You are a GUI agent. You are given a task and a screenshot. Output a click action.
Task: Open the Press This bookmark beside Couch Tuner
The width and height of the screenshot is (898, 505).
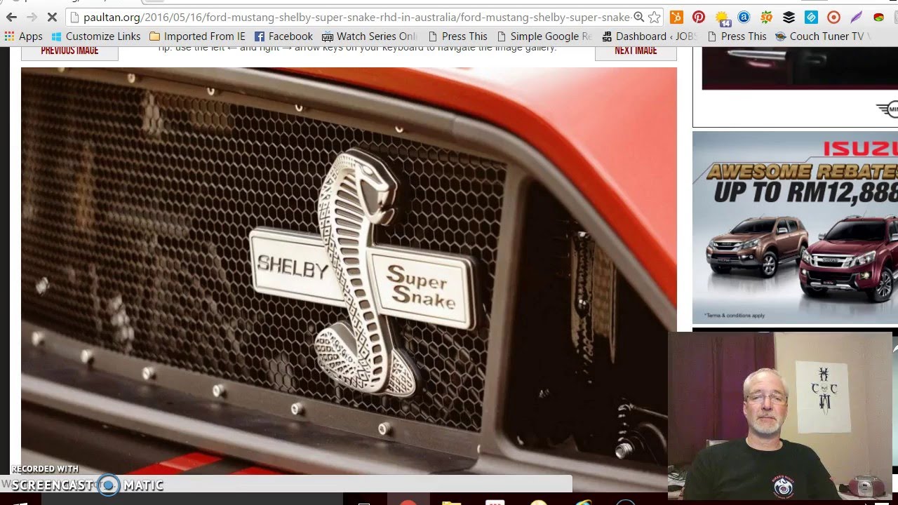click(737, 36)
